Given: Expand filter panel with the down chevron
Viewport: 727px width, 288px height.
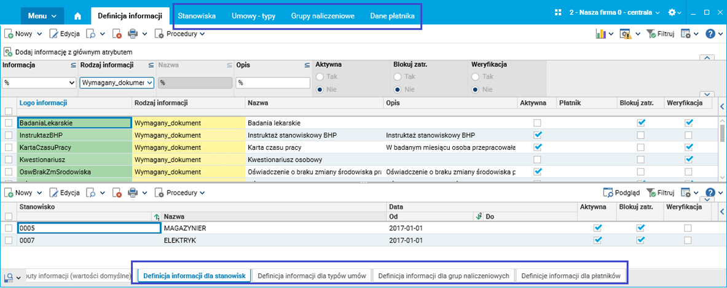Looking at the screenshot, I should 707,93.
